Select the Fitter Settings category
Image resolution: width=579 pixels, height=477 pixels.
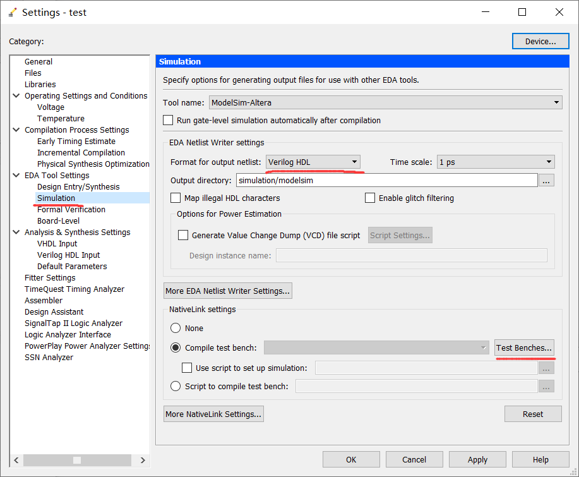(50, 277)
